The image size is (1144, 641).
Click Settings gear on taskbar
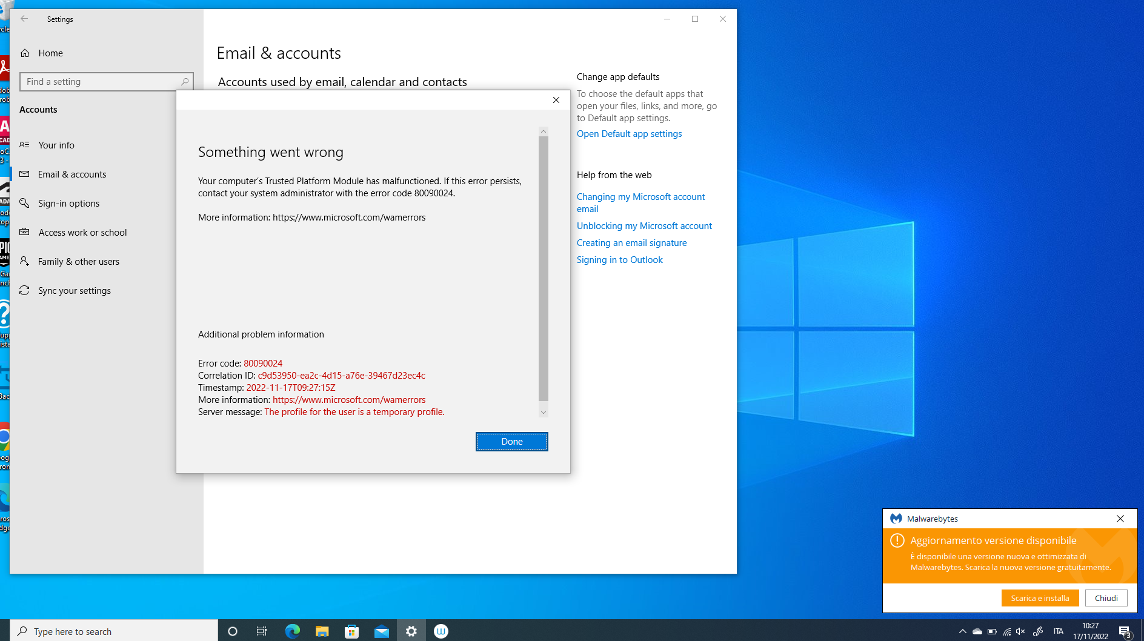[x=411, y=631]
